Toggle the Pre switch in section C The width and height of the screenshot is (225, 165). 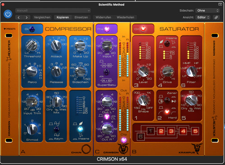tap(107, 29)
